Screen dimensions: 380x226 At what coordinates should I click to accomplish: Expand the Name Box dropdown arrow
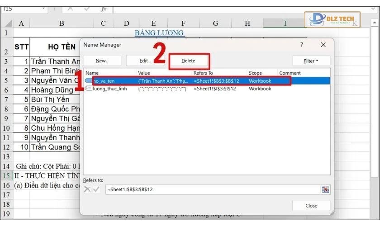(43, 9)
